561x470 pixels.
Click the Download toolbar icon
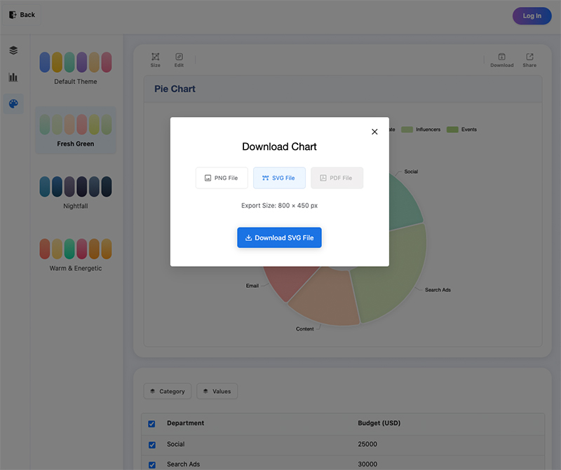click(x=501, y=60)
